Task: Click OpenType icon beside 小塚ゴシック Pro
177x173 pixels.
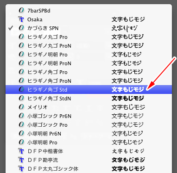Action: tap(21, 124)
